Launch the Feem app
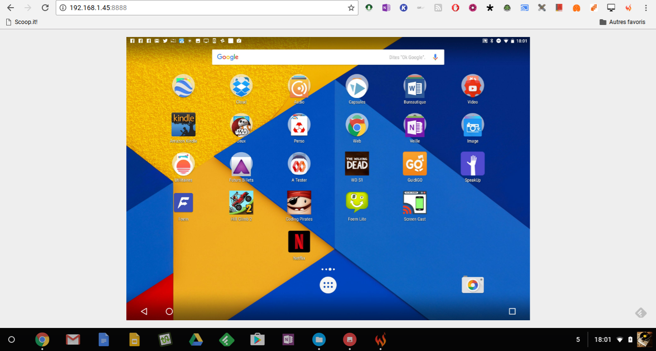The height and width of the screenshot is (351, 656). coord(183,203)
